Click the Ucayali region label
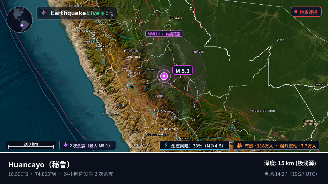 pyautogui.click(x=198, y=52)
